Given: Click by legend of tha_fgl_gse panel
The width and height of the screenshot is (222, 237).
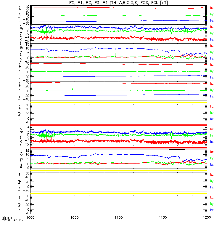Looking at the screenshot, I should pyautogui.click(x=212, y=113).
